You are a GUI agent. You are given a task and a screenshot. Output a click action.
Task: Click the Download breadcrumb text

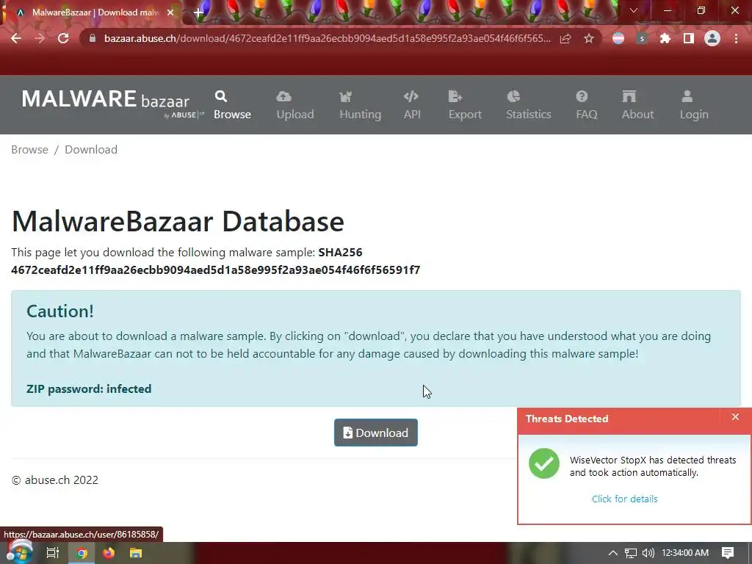click(91, 150)
